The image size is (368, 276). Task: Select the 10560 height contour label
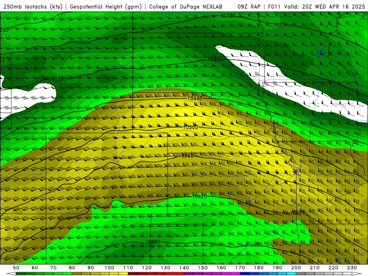pos(186,156)
